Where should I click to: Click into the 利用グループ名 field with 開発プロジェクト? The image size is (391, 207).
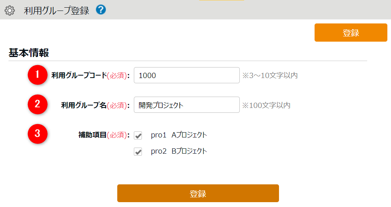click(x=186, y=105)
